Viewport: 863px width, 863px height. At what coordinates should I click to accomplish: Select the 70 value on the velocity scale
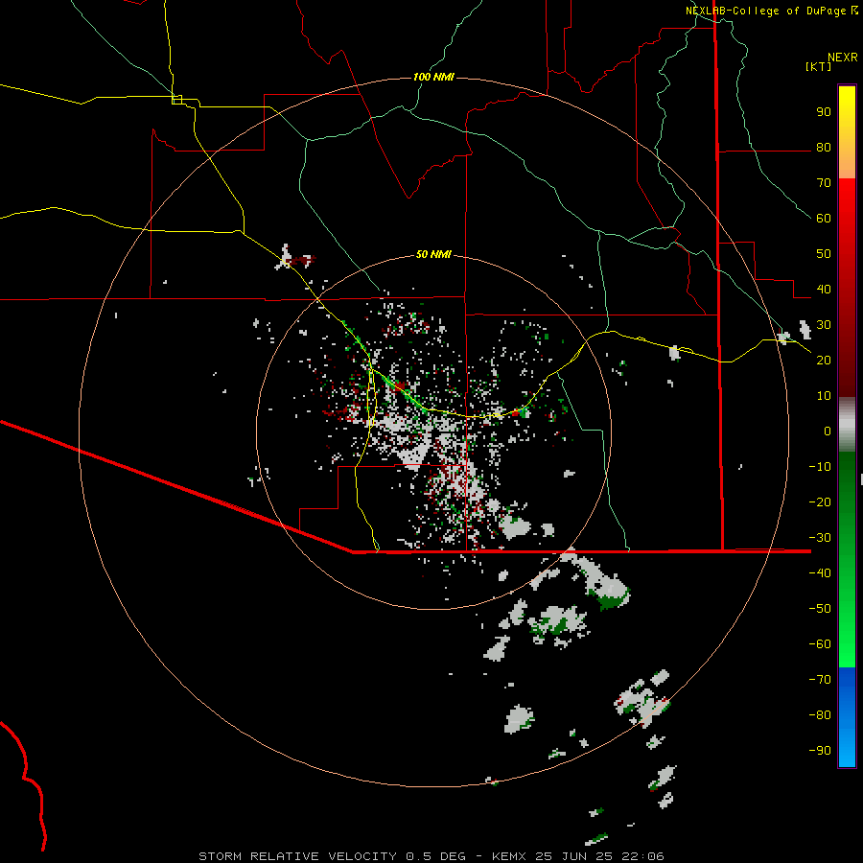click(x=824, y=183)
